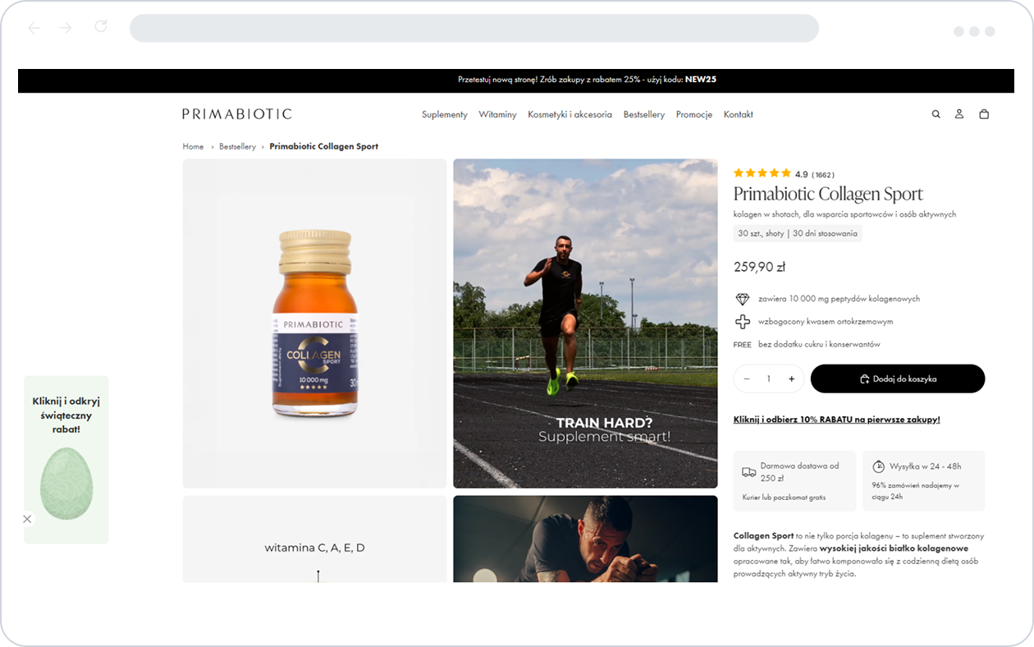Click the browser back arrow
The width and height of the screenshot is (1034, 647).
tap(34, 28)
